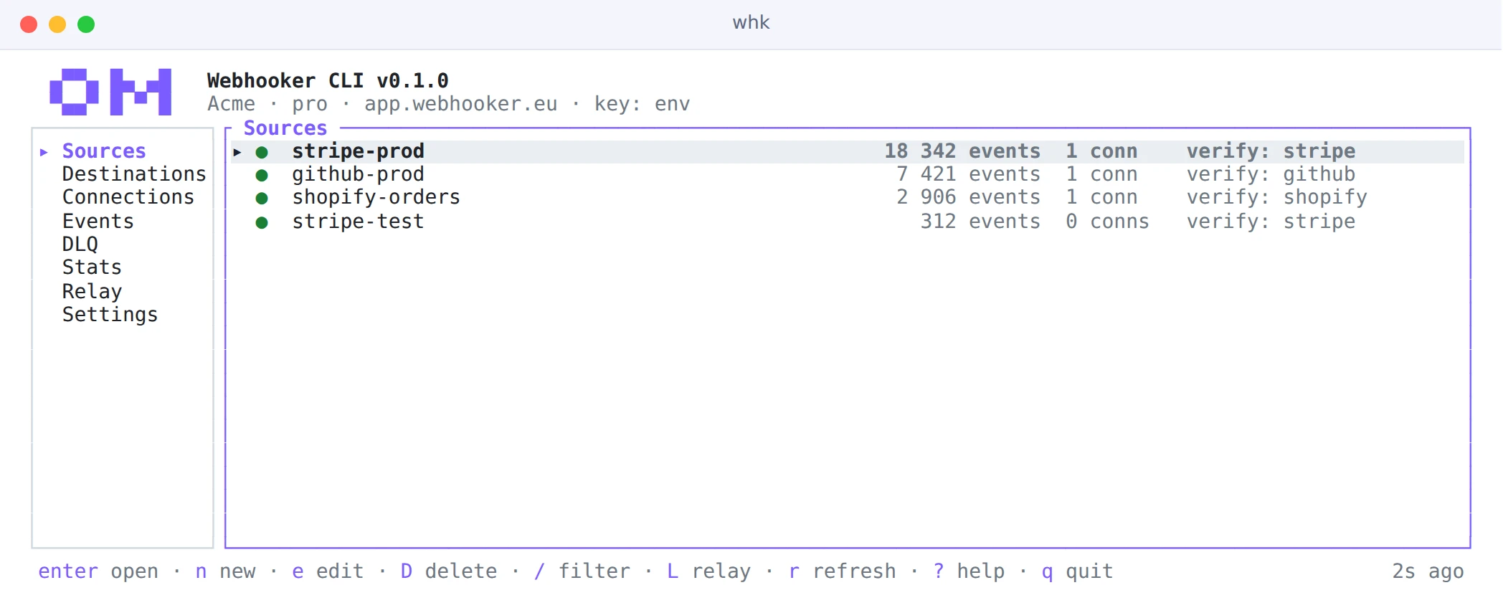
Task: Click the pro plan label in header
Action: 310,104
